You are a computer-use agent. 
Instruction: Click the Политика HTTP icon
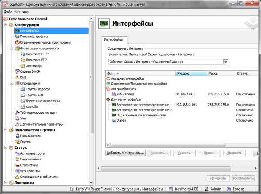(x=23, y=54)
